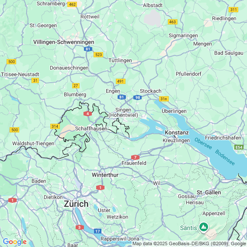The width and height of the screenshot is (247, 247).
Task: Click the Säntis mountain peak marker
Action: click(204, 227)
